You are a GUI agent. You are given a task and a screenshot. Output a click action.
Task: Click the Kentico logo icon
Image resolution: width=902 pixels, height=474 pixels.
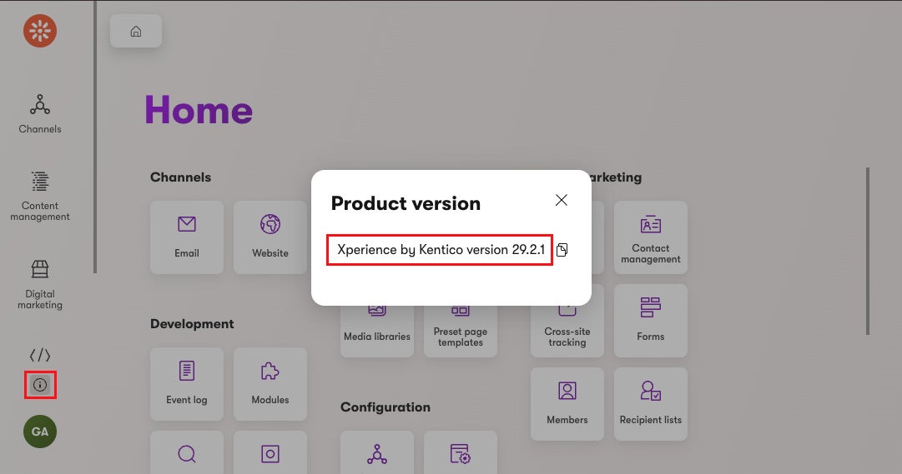pos(39,31)
